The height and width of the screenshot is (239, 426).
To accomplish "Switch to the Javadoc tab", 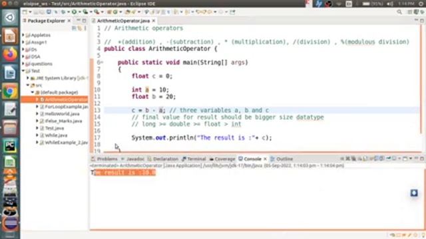I will pos(133,159).
